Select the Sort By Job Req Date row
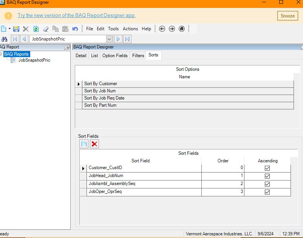The height and width of the screenshot is (238, 303). (x=188, y=98)
